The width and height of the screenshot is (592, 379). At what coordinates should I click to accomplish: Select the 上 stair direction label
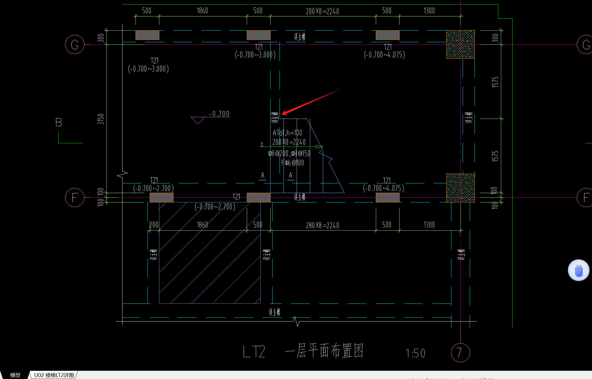pos(262,144)
